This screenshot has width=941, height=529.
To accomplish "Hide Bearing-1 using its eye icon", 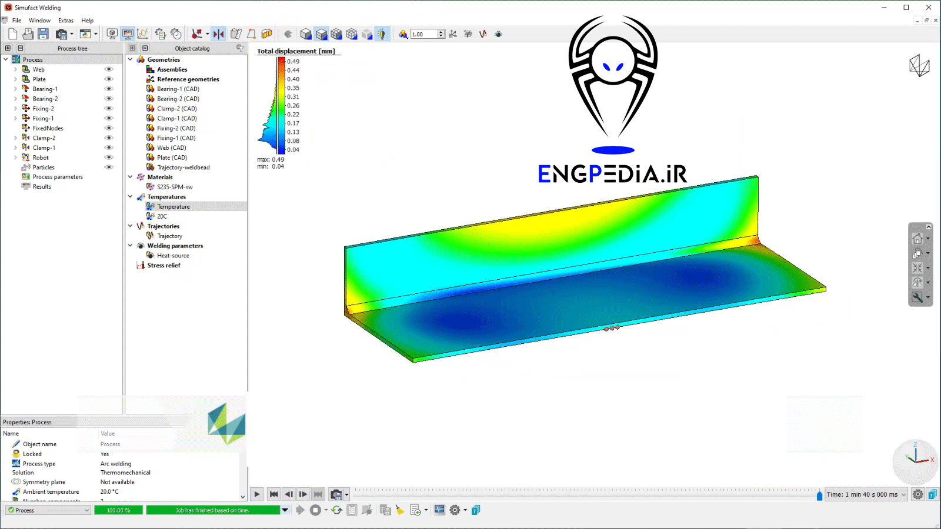I will (108, 89).
